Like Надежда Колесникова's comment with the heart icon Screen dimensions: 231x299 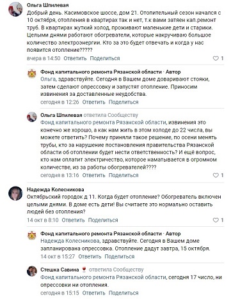click(x=216, y=220)
